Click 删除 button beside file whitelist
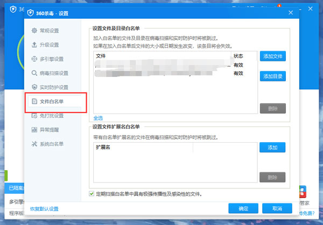The image size is (323, 225). click(273, 108)
